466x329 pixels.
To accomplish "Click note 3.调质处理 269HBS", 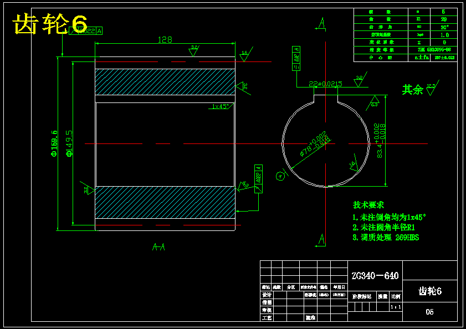I will 386,238.
